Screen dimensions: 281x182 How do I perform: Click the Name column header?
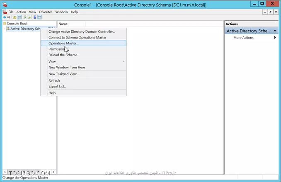pyautogui.click(x=72, y=24)
